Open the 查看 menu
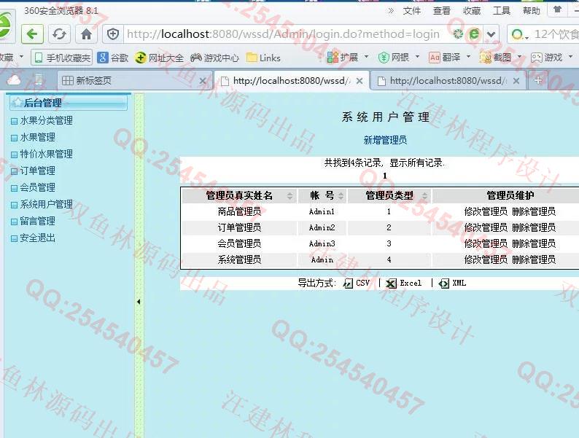The width and height of the screenshot is (579, 438). point(442,11)
